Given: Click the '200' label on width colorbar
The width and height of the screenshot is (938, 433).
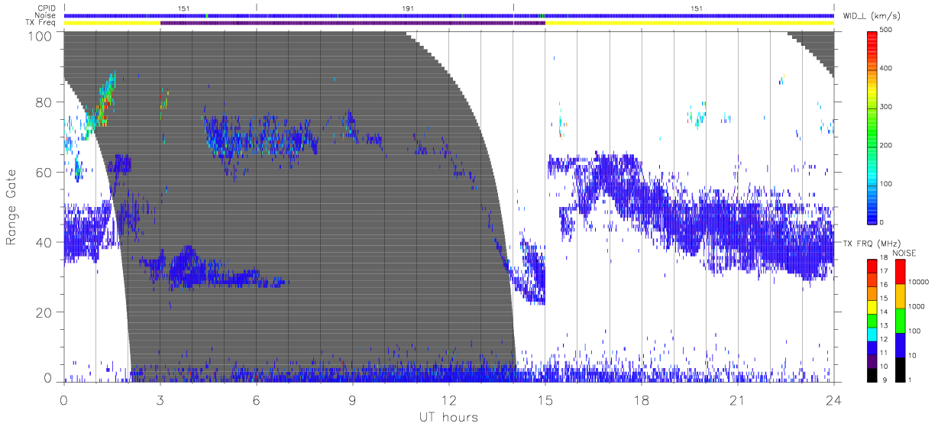Looking at the screenshot, I should (886, 145).
